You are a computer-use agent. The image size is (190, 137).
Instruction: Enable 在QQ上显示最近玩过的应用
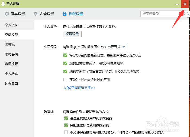pyautogui.click(x=65, y=80)
